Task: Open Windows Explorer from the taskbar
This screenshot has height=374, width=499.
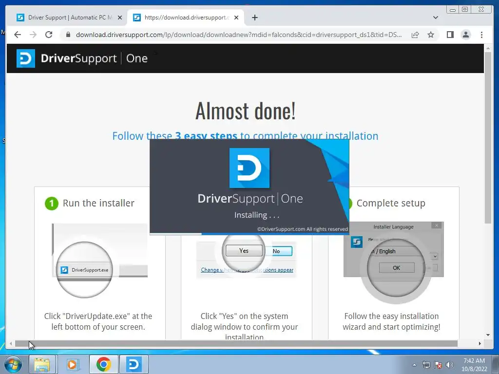Action: tap(42, 364)
